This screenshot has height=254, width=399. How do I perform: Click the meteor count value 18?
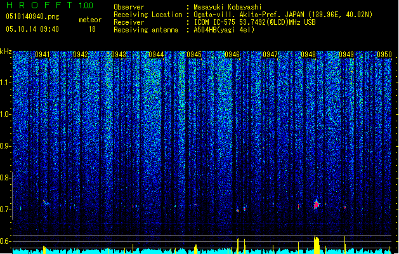point(92,29)
